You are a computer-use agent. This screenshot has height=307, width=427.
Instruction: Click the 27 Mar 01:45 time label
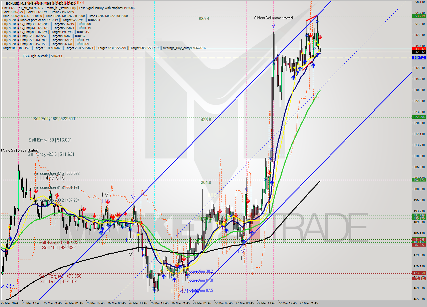point(202,303)
